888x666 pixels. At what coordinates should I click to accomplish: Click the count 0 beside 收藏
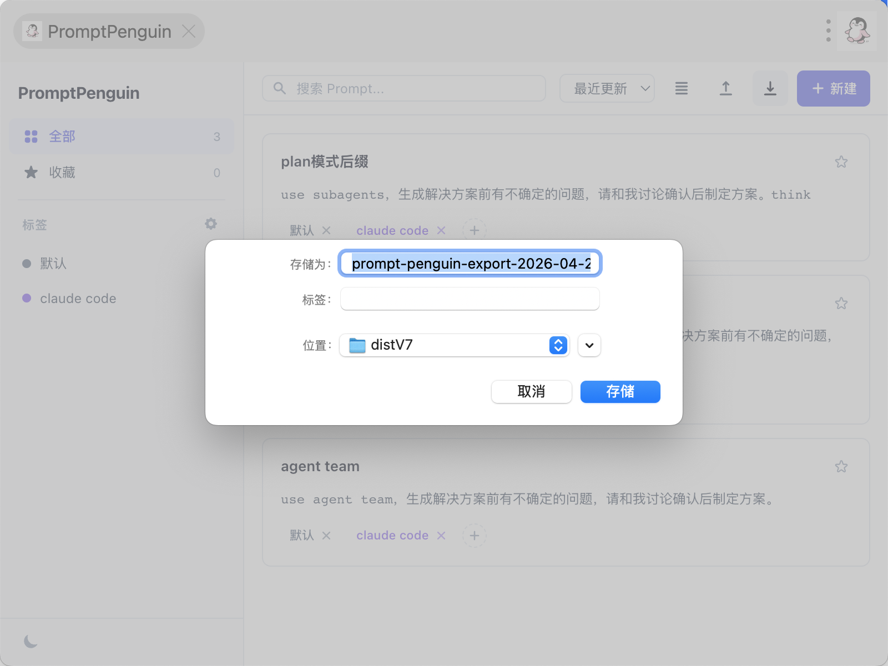tap(217, 173)
